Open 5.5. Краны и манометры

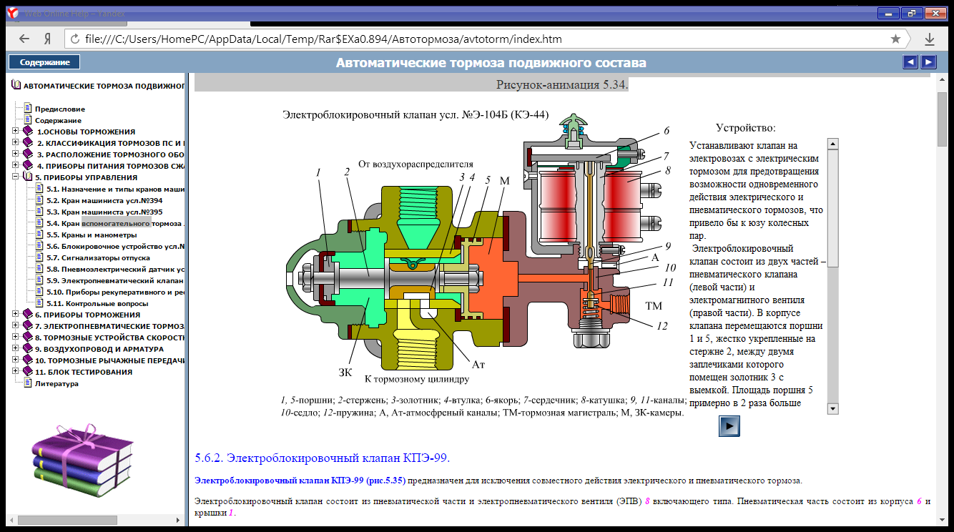coord(91,235)
